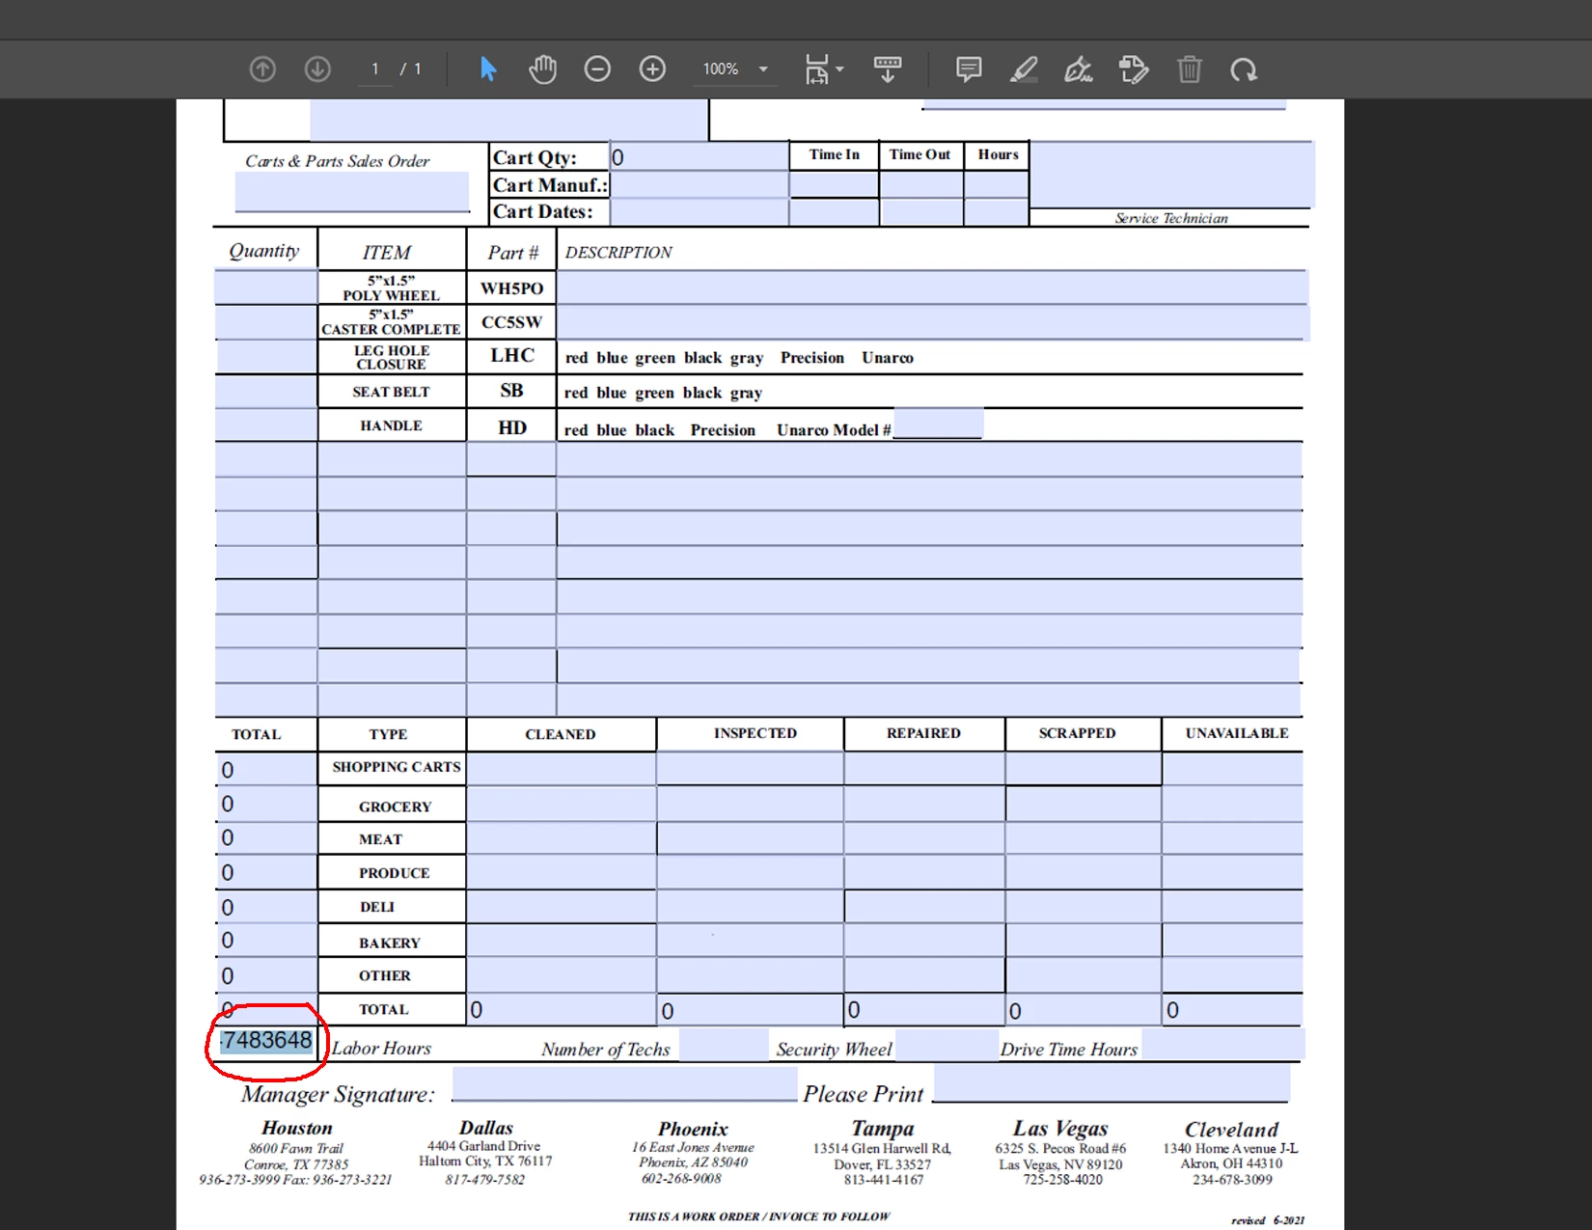Click the 'LHC' part number text
Image resolution: width=1592 pixels, height=1230 pixels.
(512, 355)
